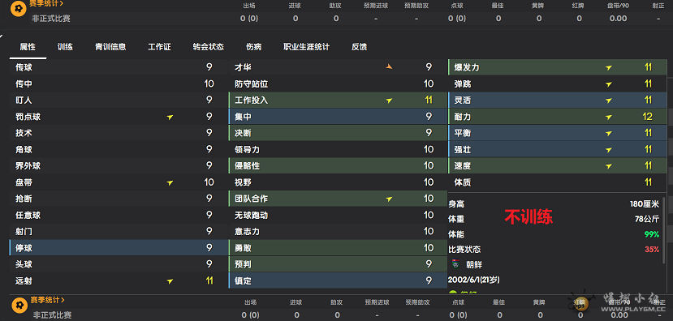Click the yellow change arrow beside 远射
The image size is (673, 321).
[x=170, y=281]
